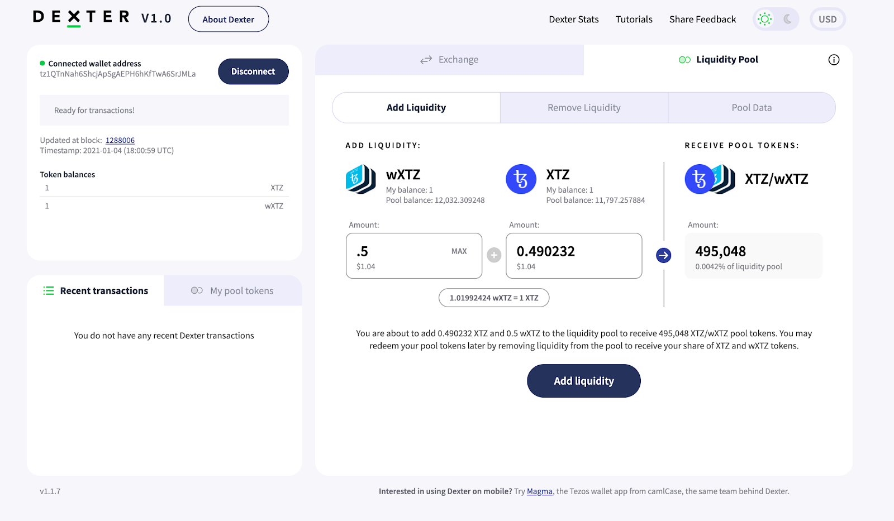Focus the wXTZ amount input field
Viewport: 894px width, 521px height.
(414, 256)
